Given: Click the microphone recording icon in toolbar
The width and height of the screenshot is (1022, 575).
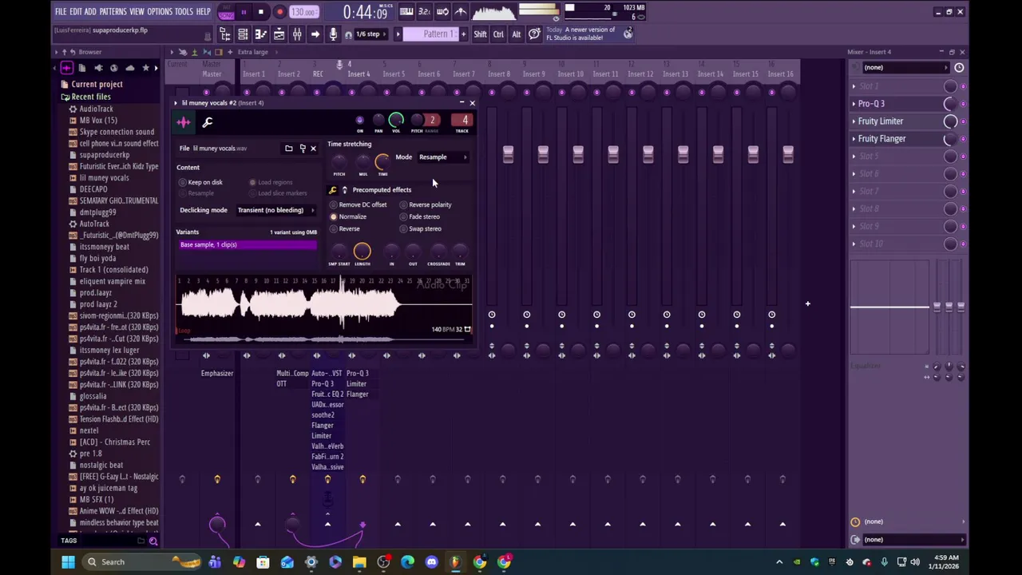Looking at the screenshot, I should click(x=333, y=34).
